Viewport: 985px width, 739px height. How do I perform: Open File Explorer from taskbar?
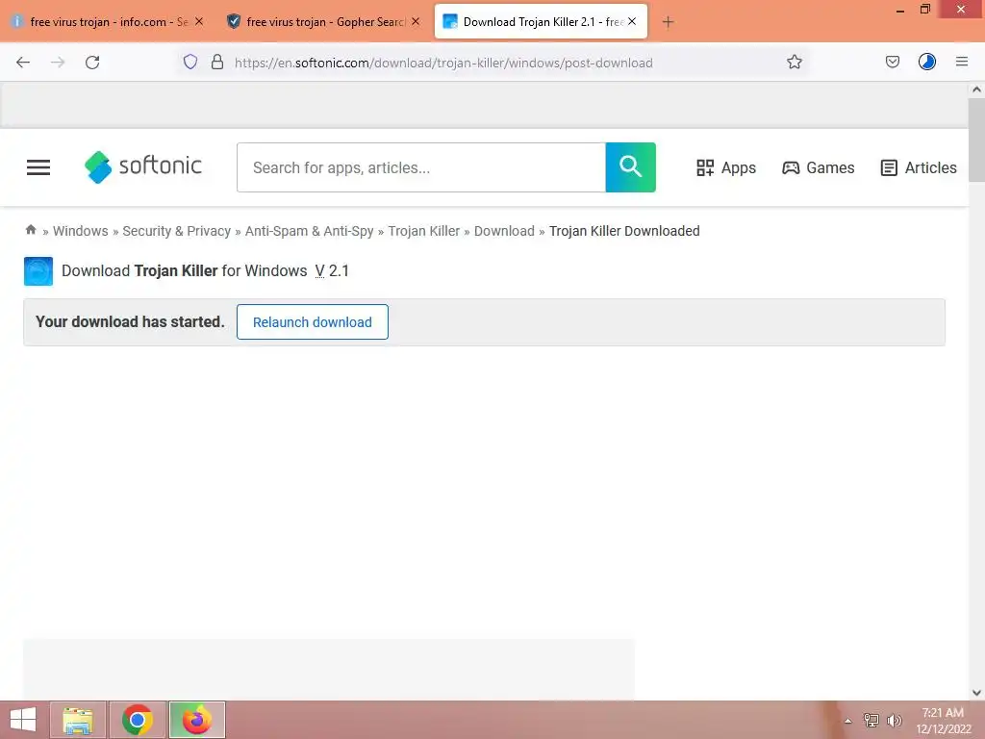[78, 720]
